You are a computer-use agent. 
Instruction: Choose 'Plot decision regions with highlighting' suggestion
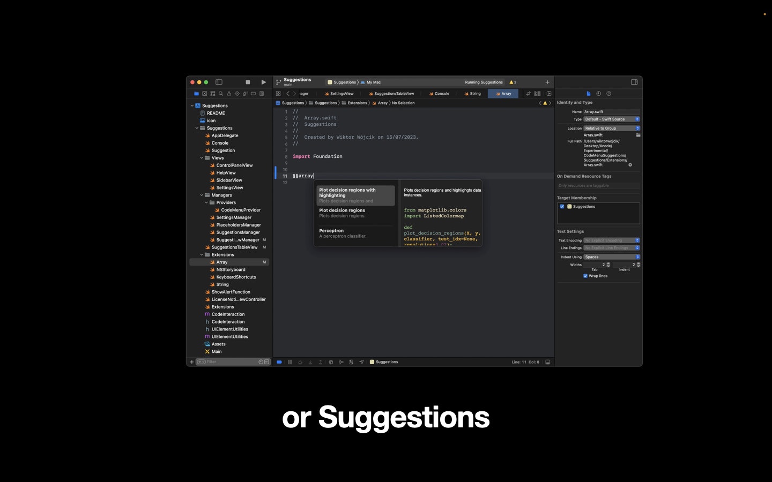click(355, 195)
